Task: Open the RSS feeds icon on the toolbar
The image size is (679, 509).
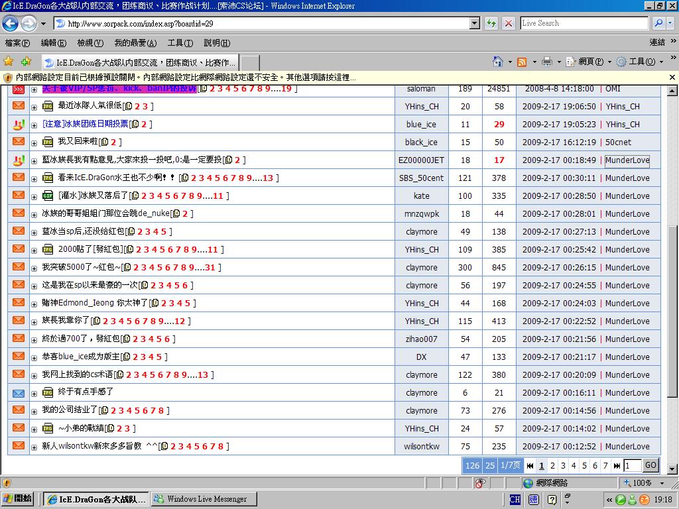Action: coord(523,60)
